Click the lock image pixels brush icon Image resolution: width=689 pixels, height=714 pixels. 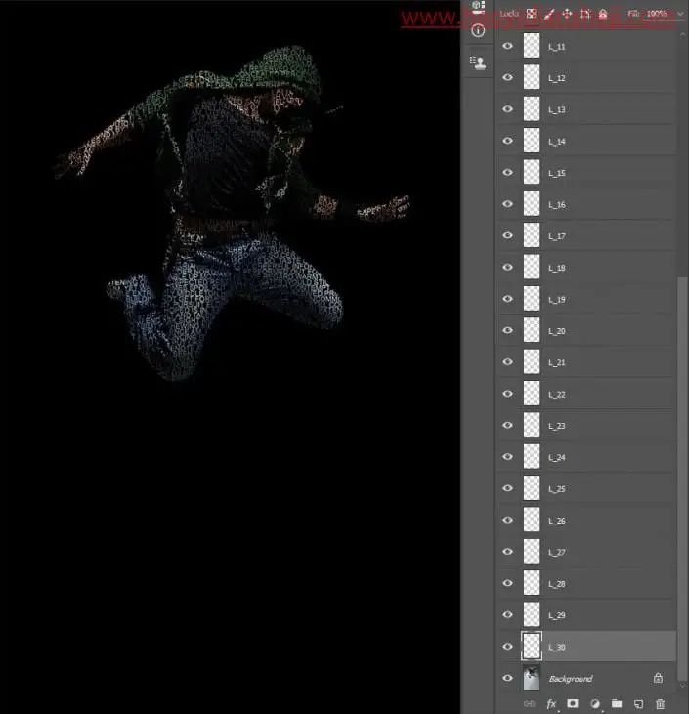coord(549,14)
